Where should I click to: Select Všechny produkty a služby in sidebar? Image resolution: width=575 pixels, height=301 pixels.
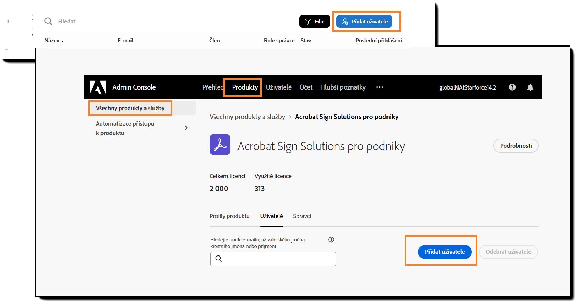(x=130, y=108)
